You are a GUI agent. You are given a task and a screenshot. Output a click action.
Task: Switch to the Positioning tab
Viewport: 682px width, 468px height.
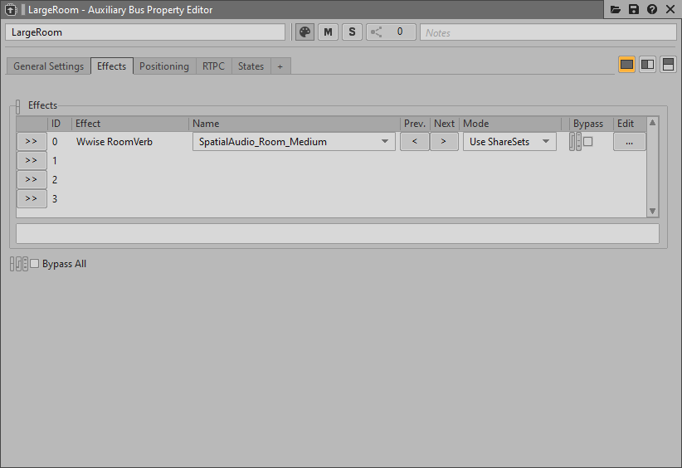pyautogui.click(x=164, y=66)
